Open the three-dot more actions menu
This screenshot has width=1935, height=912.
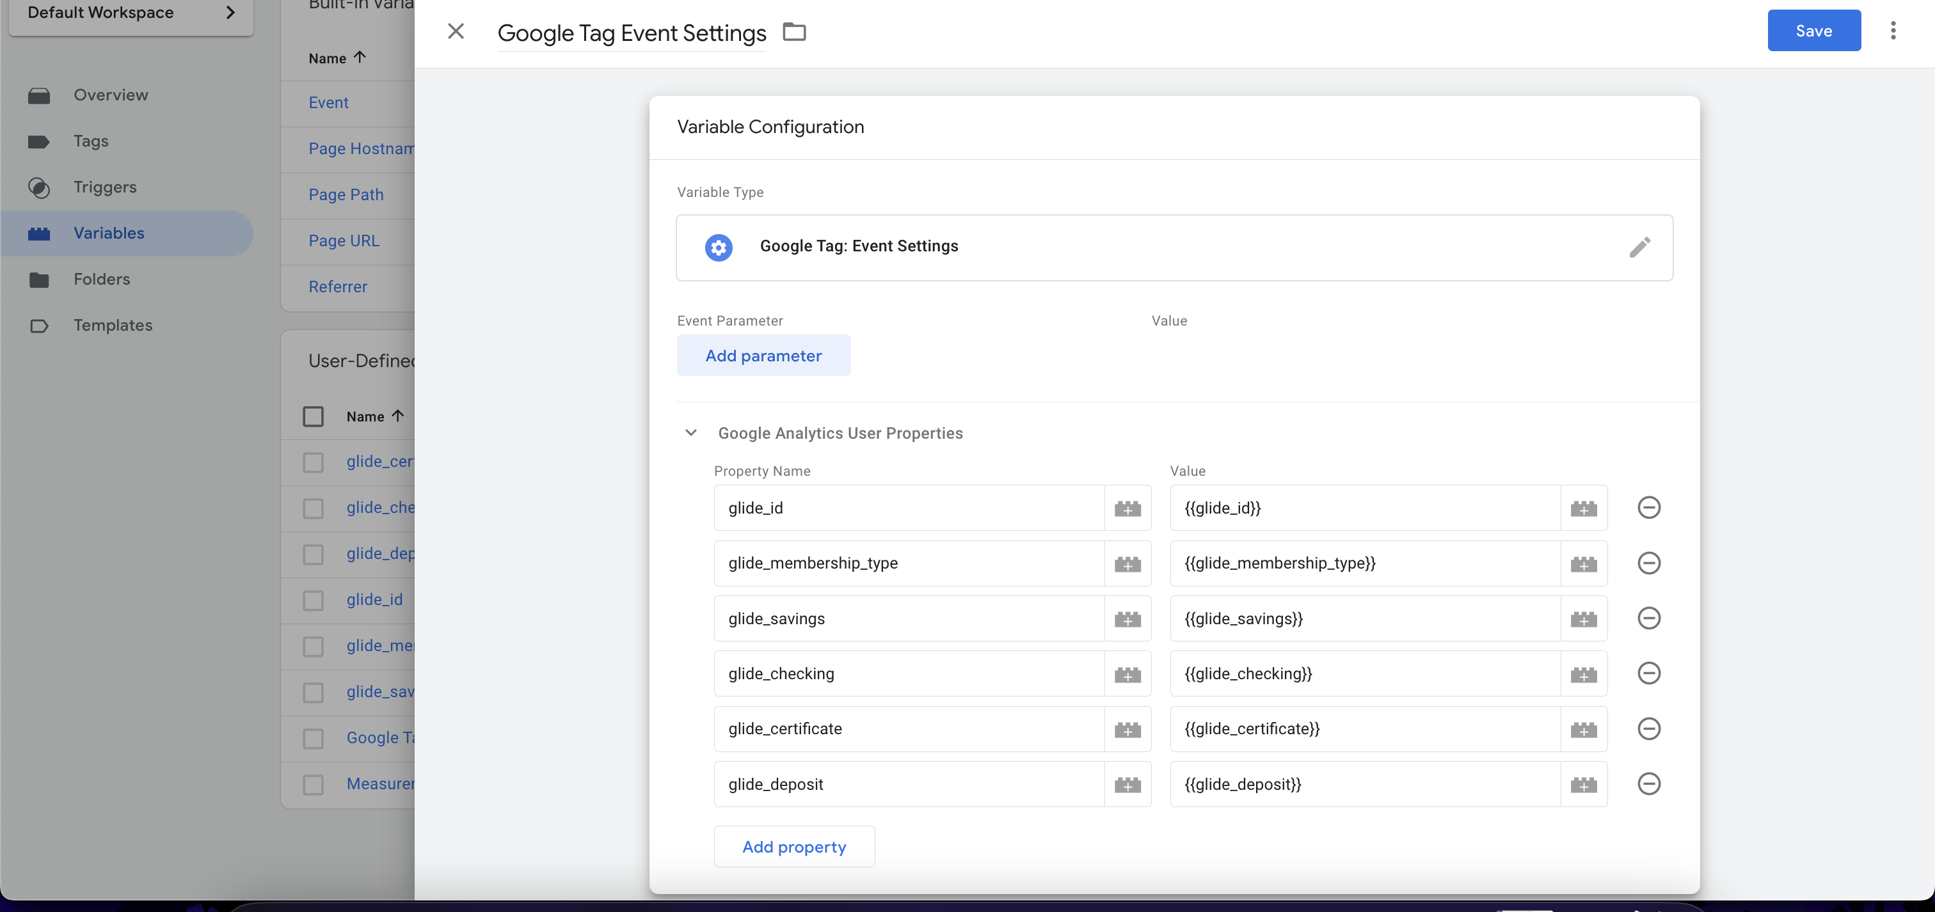(1893, 31)
